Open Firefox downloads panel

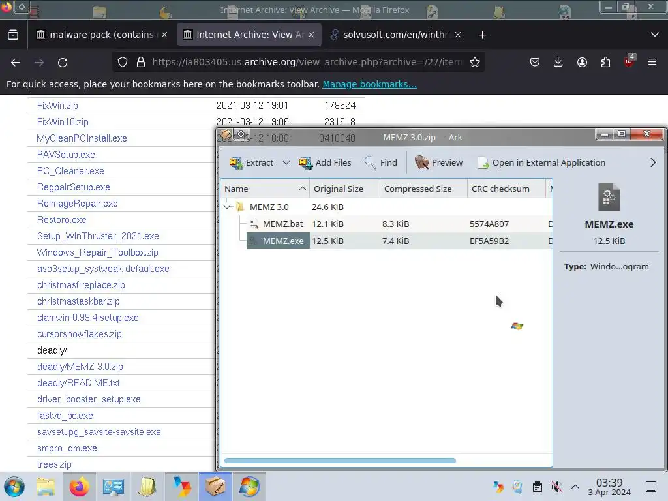coord(558,62)
